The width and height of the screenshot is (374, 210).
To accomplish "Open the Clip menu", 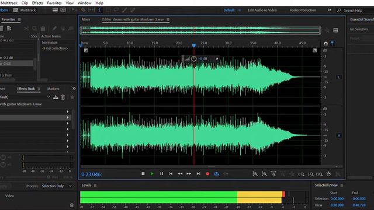I will tap(25, 3).
